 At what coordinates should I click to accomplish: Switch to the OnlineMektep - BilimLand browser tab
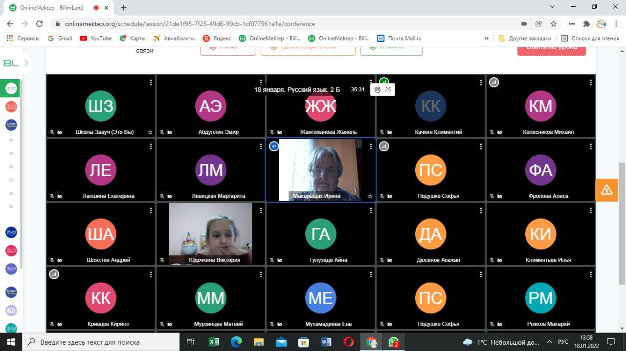(x=51, y=8)
